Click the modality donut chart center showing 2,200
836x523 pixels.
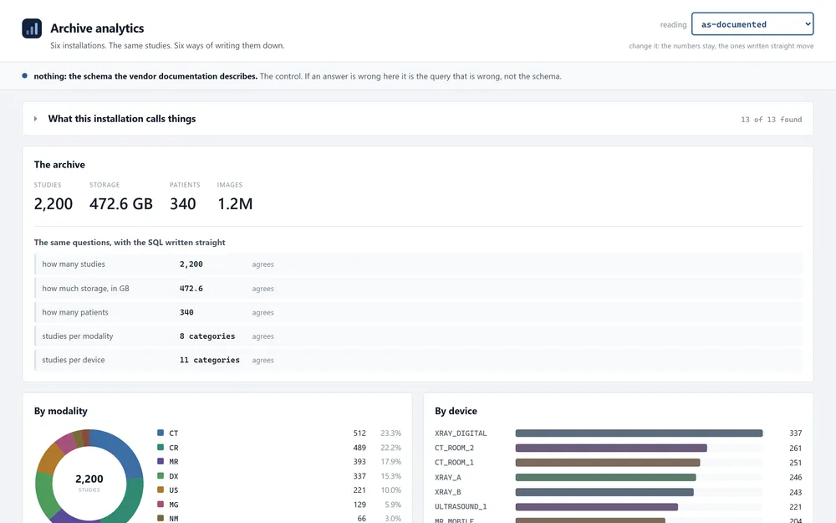[89, 482]
